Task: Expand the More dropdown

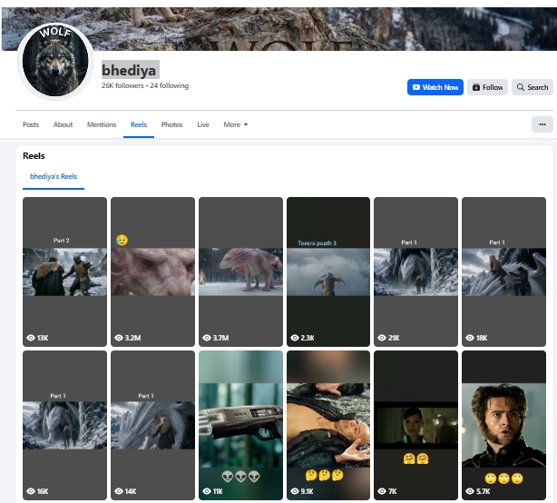Action: (236, 124)
